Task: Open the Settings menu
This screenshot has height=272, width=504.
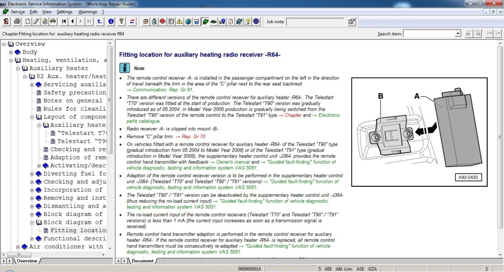Action: [x=64, y=11]
